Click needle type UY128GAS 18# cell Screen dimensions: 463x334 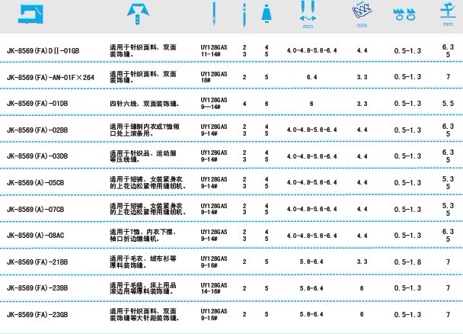coord(213,76)
